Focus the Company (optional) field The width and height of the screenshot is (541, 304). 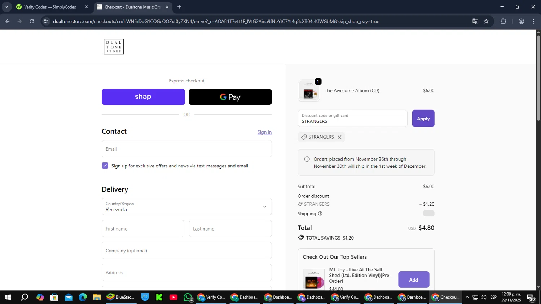click(x=186, y=251)
